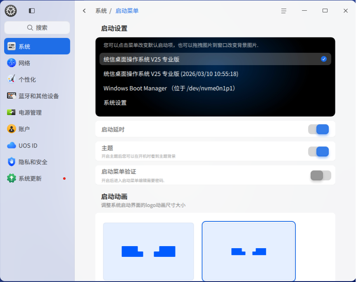The image size is (356, 282).
Task: Open the 网络 settings section
Action: pos(37,63)
